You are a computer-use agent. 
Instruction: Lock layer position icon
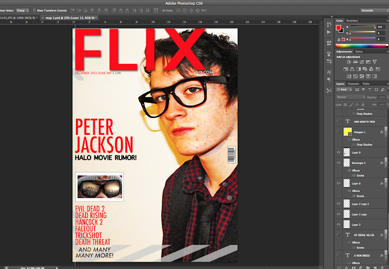click(357, 104)
